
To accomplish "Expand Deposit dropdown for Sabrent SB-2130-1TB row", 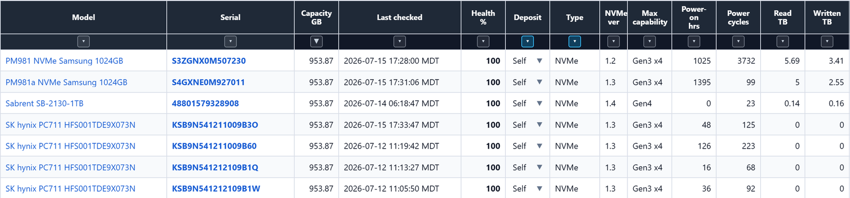I will pyautogui.click(x=539, y=104).
